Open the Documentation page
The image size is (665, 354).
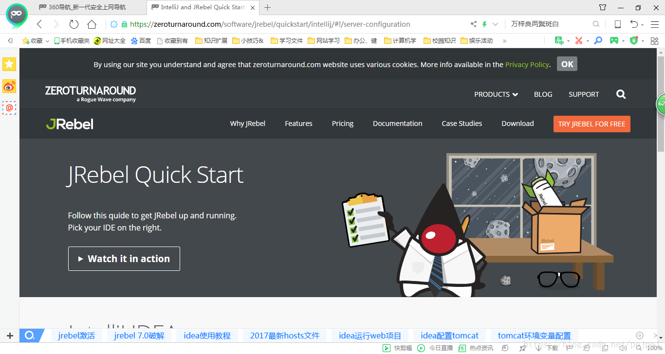coord(398,124)
